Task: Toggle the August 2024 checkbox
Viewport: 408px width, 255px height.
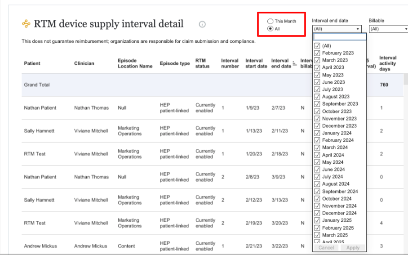Action: point(317,184)
